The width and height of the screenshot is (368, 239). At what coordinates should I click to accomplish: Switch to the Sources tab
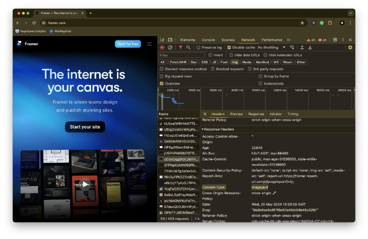point(228,40)
